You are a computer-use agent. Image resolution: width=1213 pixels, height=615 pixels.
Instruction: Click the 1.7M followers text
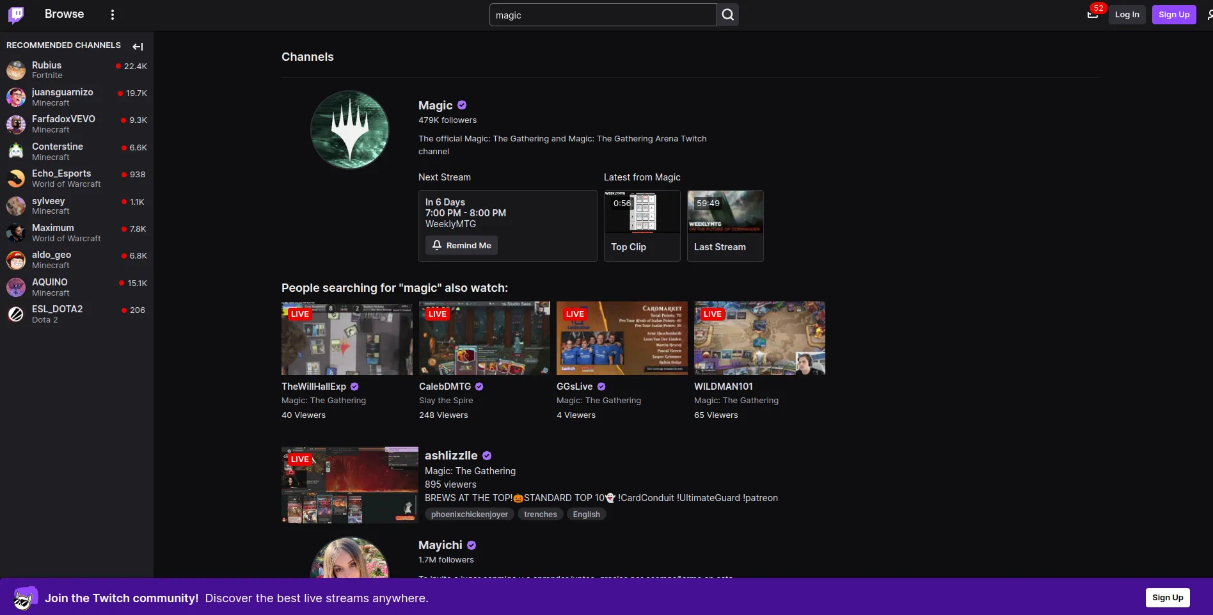[x=446, y=560]
